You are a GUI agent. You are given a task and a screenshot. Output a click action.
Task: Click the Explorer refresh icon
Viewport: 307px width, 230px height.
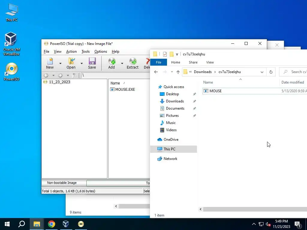(271, 72)
